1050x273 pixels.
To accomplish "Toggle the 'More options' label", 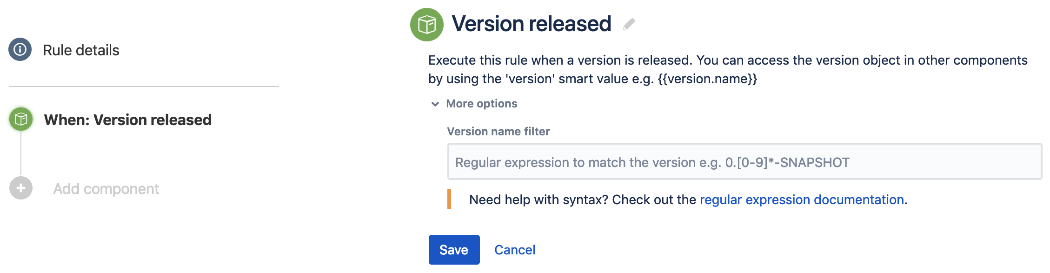I will [x=481, y=104].
